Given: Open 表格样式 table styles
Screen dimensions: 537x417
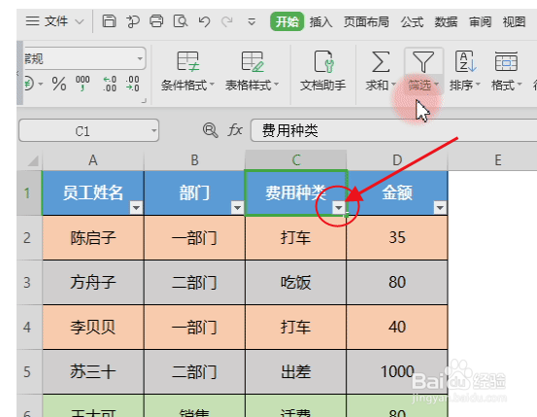Looking at the screenshot, I should click(252, 71).
